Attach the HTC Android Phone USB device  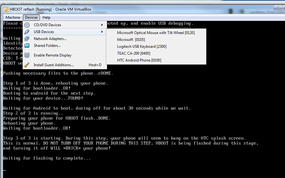(x=139, y=60)
